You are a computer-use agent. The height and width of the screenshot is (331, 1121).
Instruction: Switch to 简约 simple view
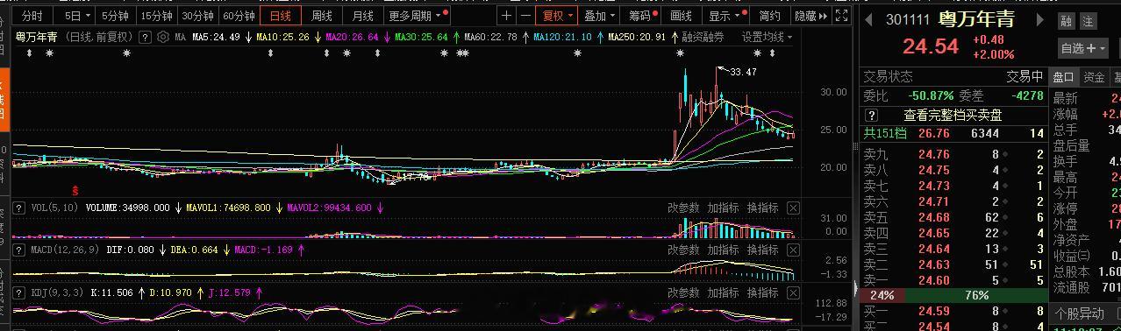coord(769,16)
